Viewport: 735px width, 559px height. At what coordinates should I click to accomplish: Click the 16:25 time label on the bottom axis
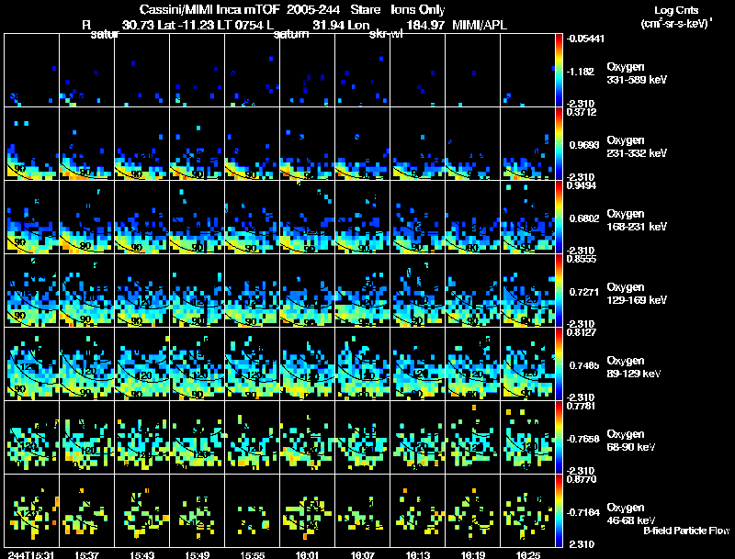527,554
